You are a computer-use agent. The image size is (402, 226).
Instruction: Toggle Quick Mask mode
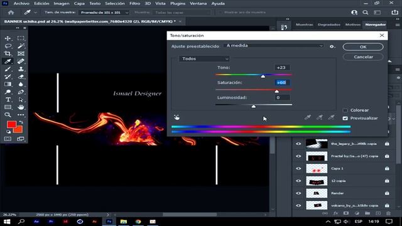pos(8,139)
